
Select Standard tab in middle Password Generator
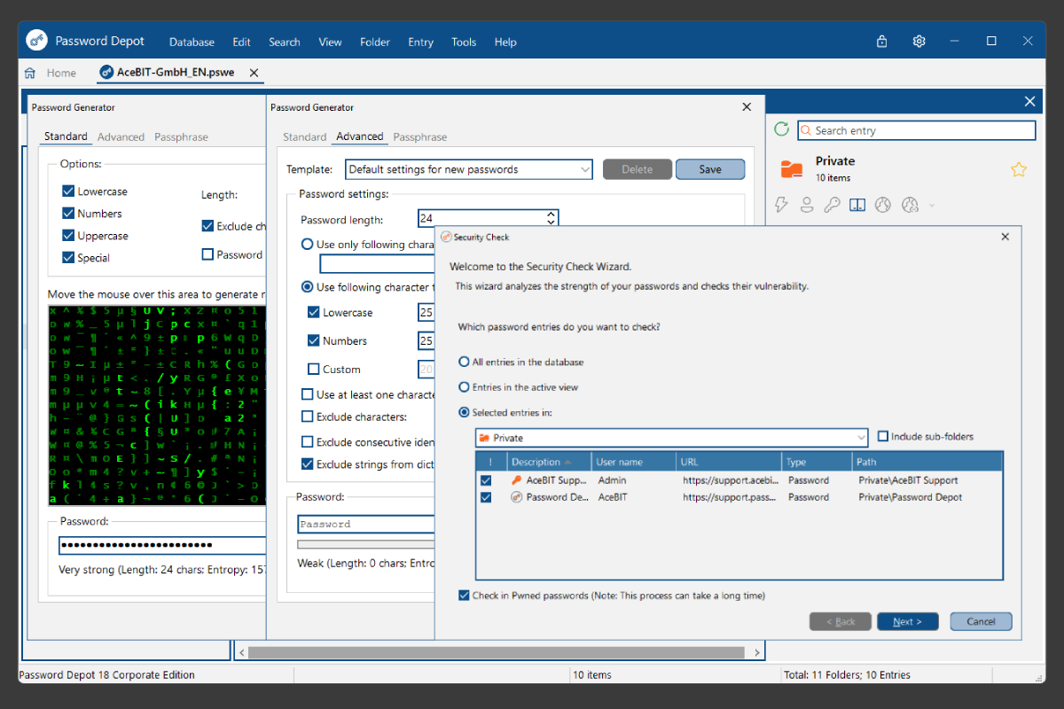pos(305,137)
